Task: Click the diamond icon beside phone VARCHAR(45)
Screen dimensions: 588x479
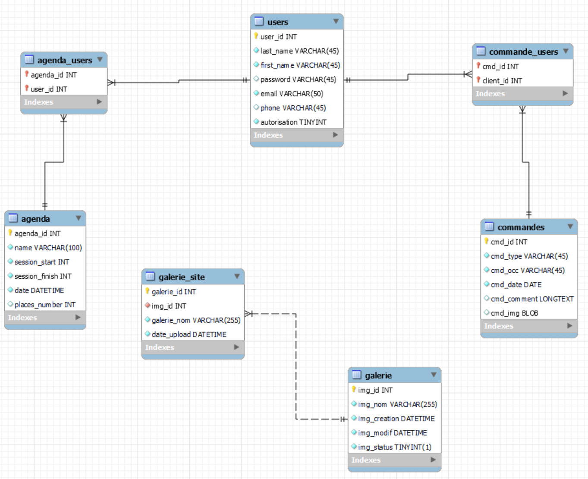Action: pos(256,107)
